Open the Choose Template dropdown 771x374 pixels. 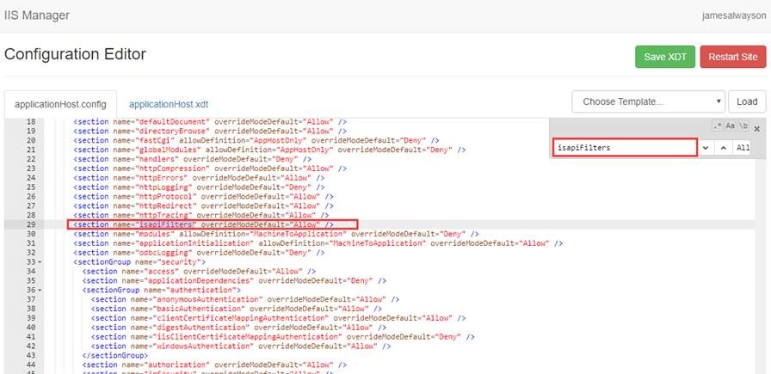point(647,101)
